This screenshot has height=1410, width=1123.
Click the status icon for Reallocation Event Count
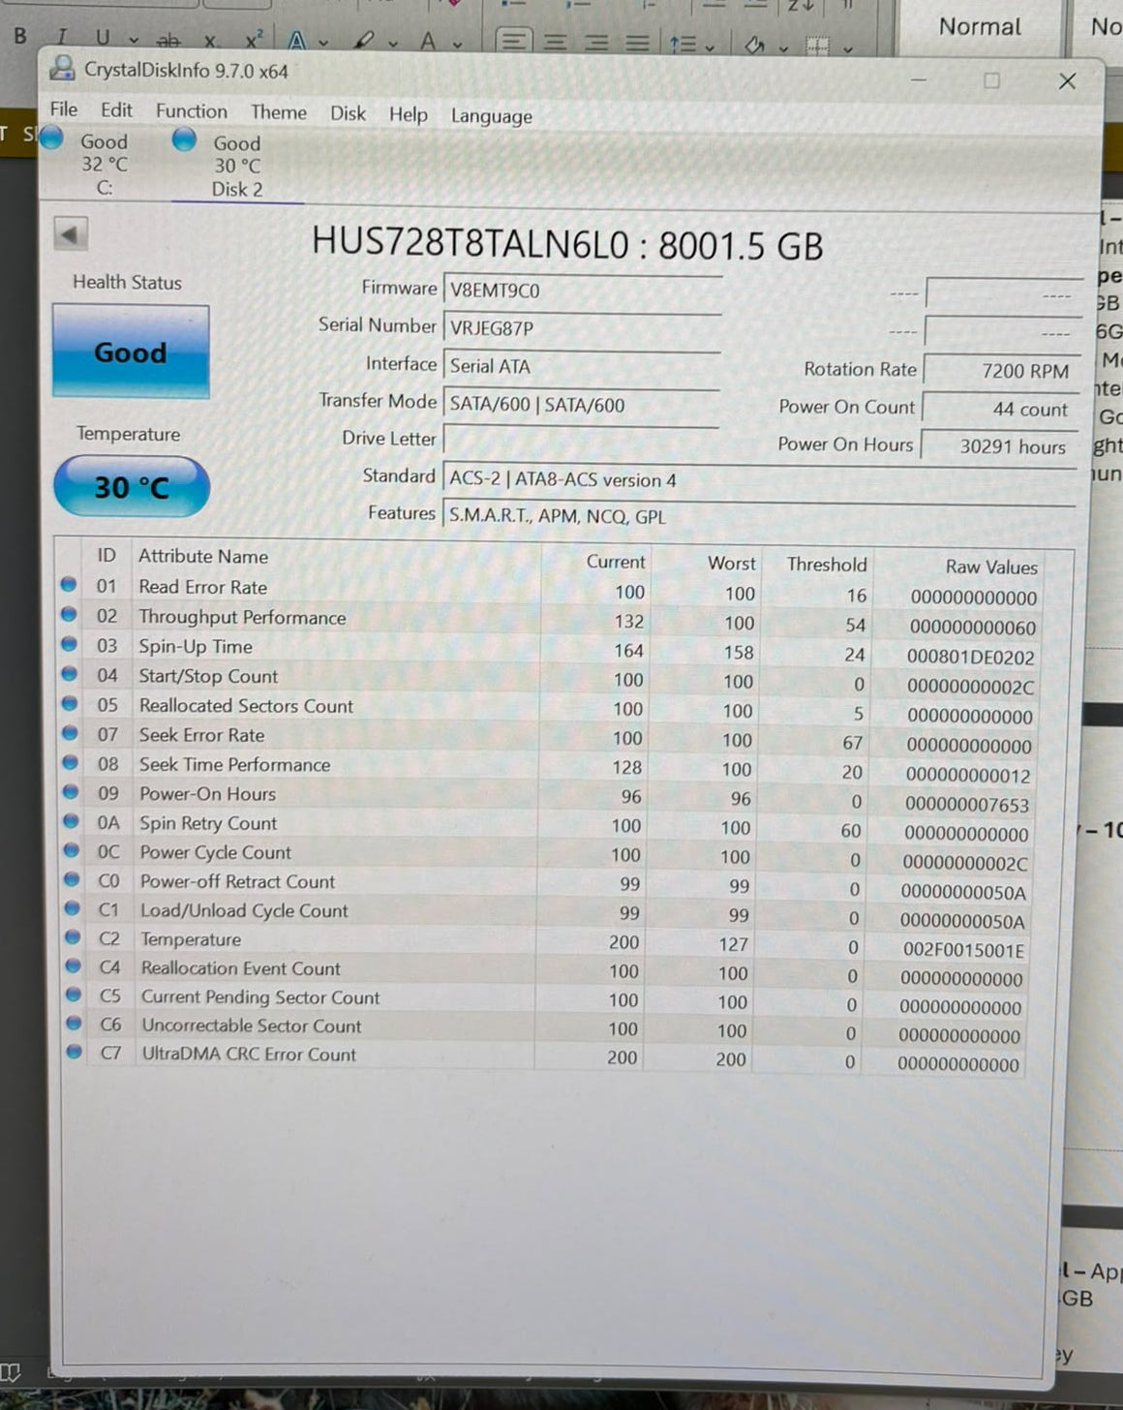pos(74,966)
